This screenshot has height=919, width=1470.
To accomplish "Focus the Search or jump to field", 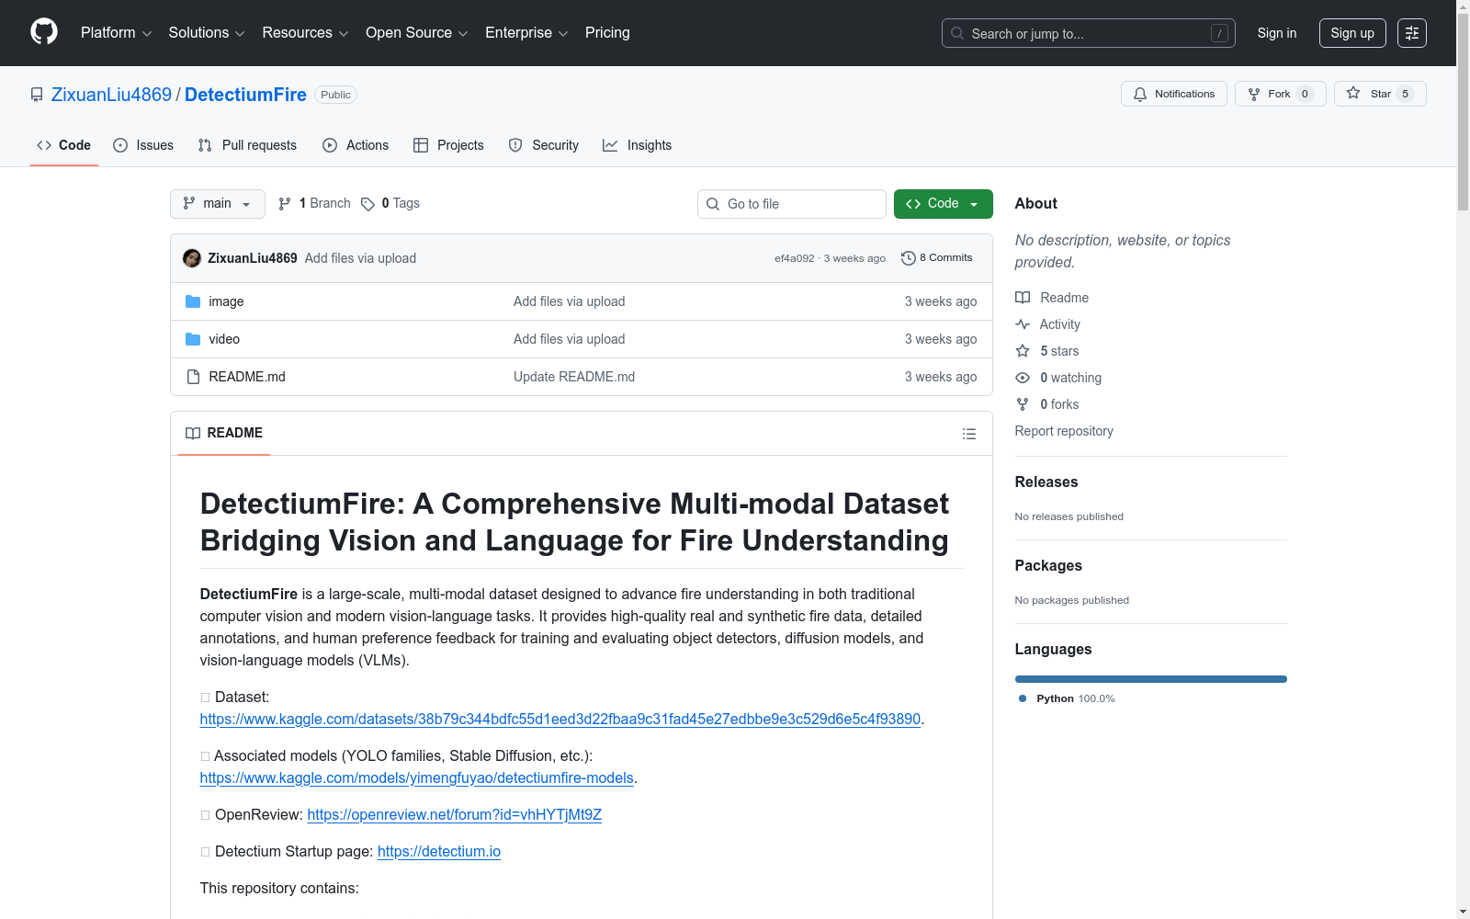I will (x=1089, y=33).
